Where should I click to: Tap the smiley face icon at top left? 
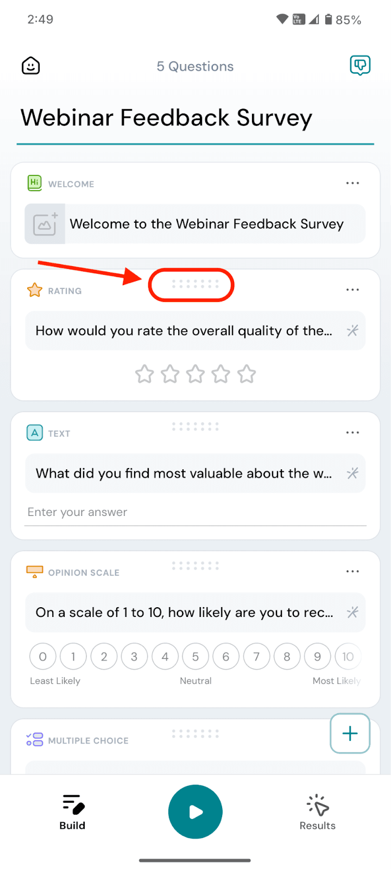point(31,66)
